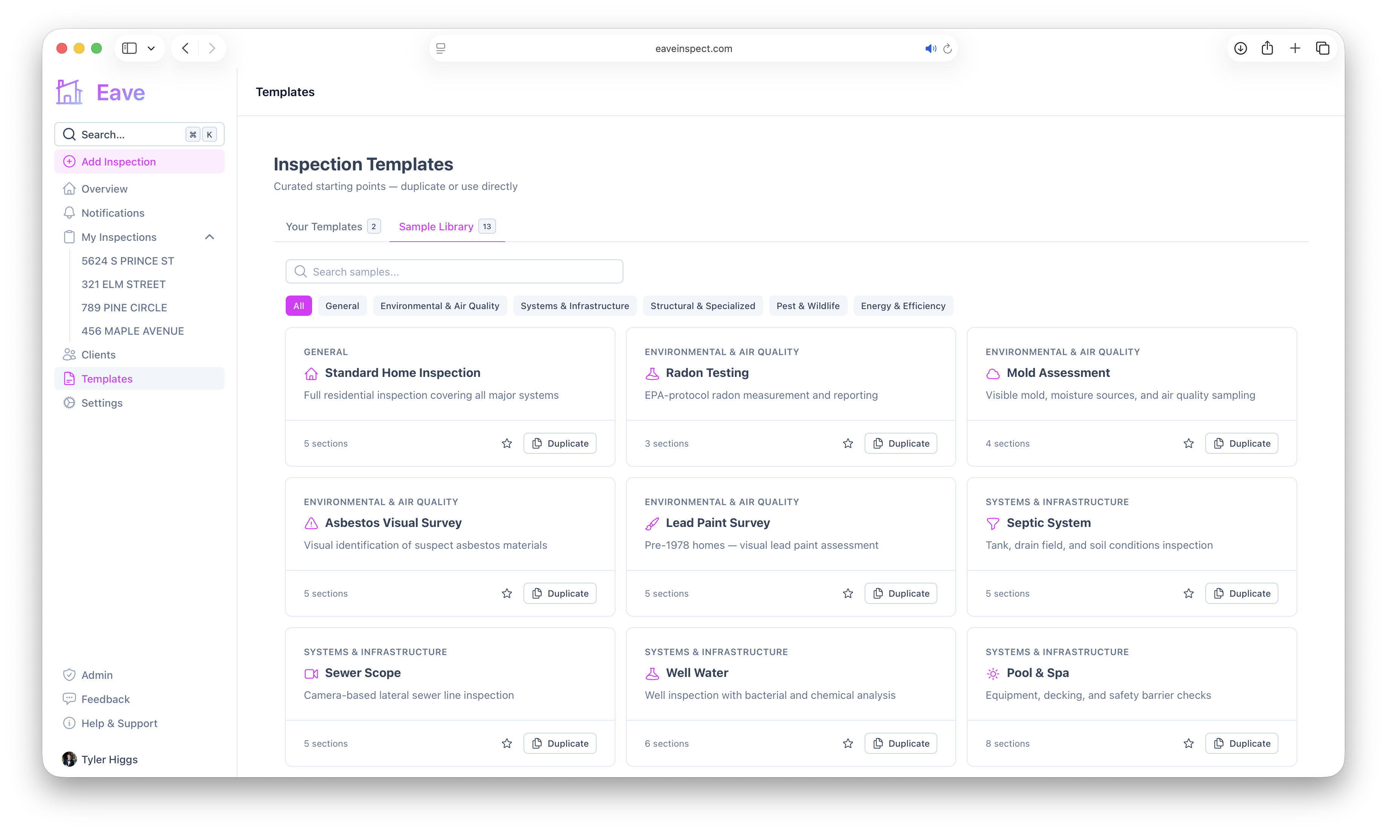Click the brush icon on Lead Paint Survey
This screenshot has height=833, width=1387.
click(x=652, y=523)
